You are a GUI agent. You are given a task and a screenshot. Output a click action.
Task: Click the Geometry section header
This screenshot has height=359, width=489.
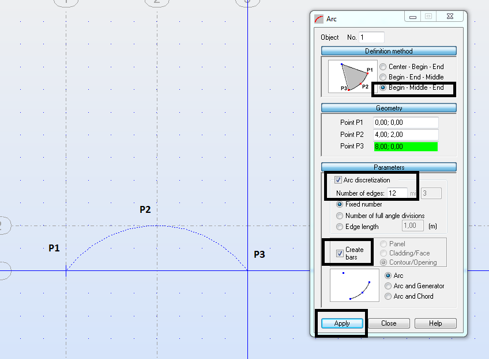pos(389,108)
